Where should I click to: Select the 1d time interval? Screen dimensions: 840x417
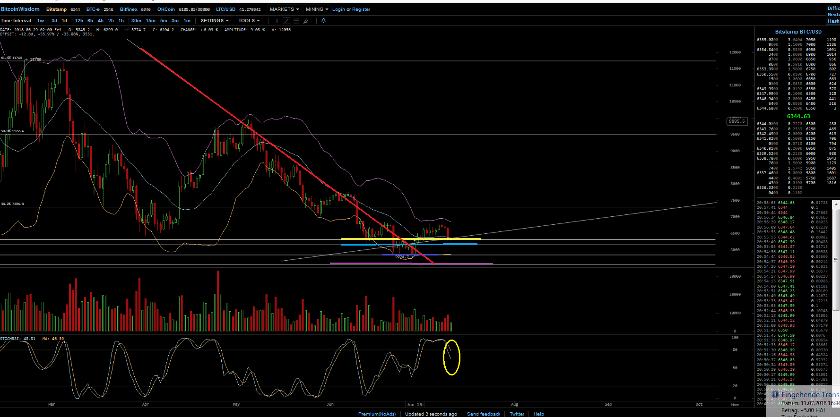point(64,21)
